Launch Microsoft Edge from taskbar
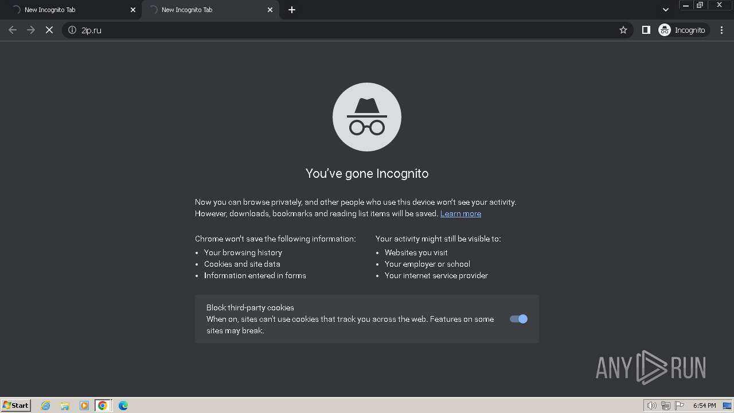734x413 pixels. (123, 406)
